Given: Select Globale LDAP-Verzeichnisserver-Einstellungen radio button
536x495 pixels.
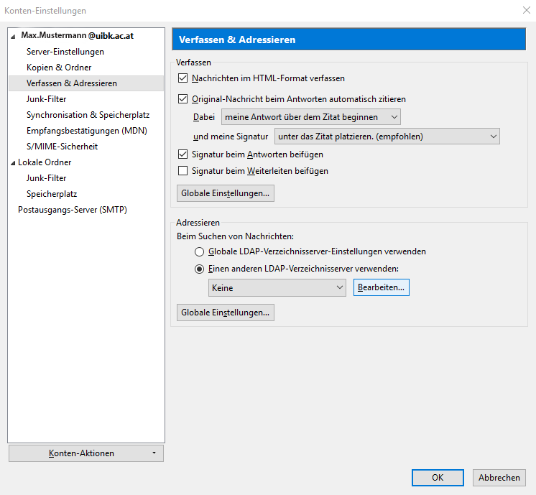Looking at the screenshot, I should (199, 252).
